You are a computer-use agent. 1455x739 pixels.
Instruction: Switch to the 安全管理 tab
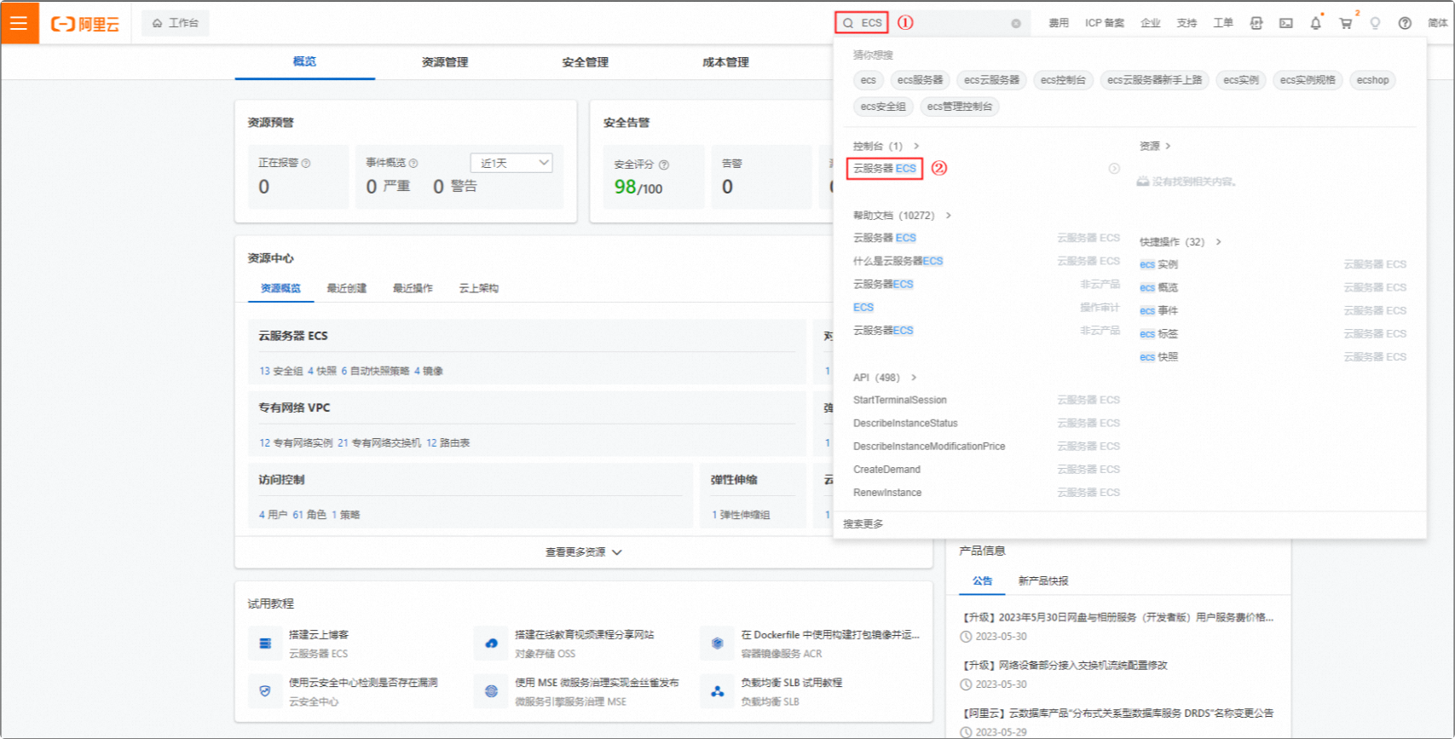(x=586, y=61)
